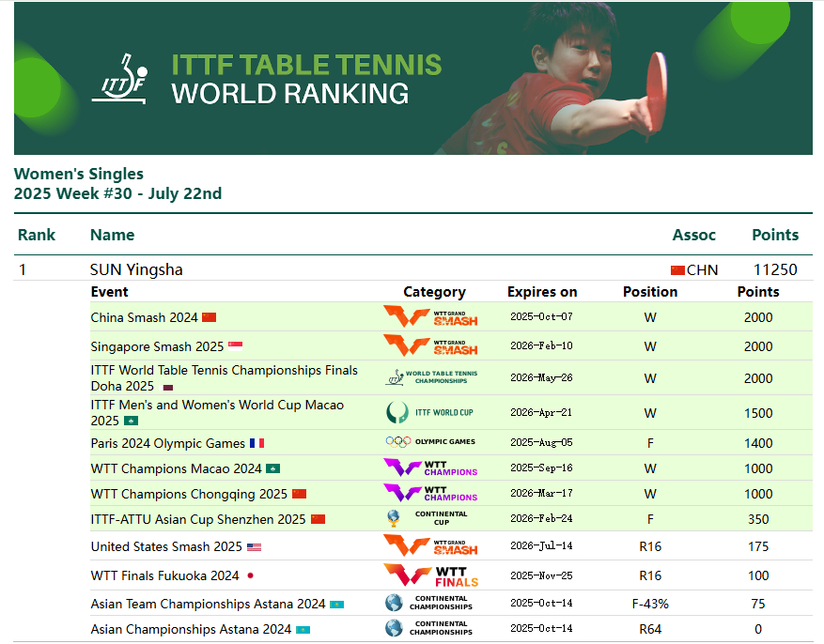Click the Name column header
Image resolution: width=824 pixels, height=644 pixels.
point(113,235)
